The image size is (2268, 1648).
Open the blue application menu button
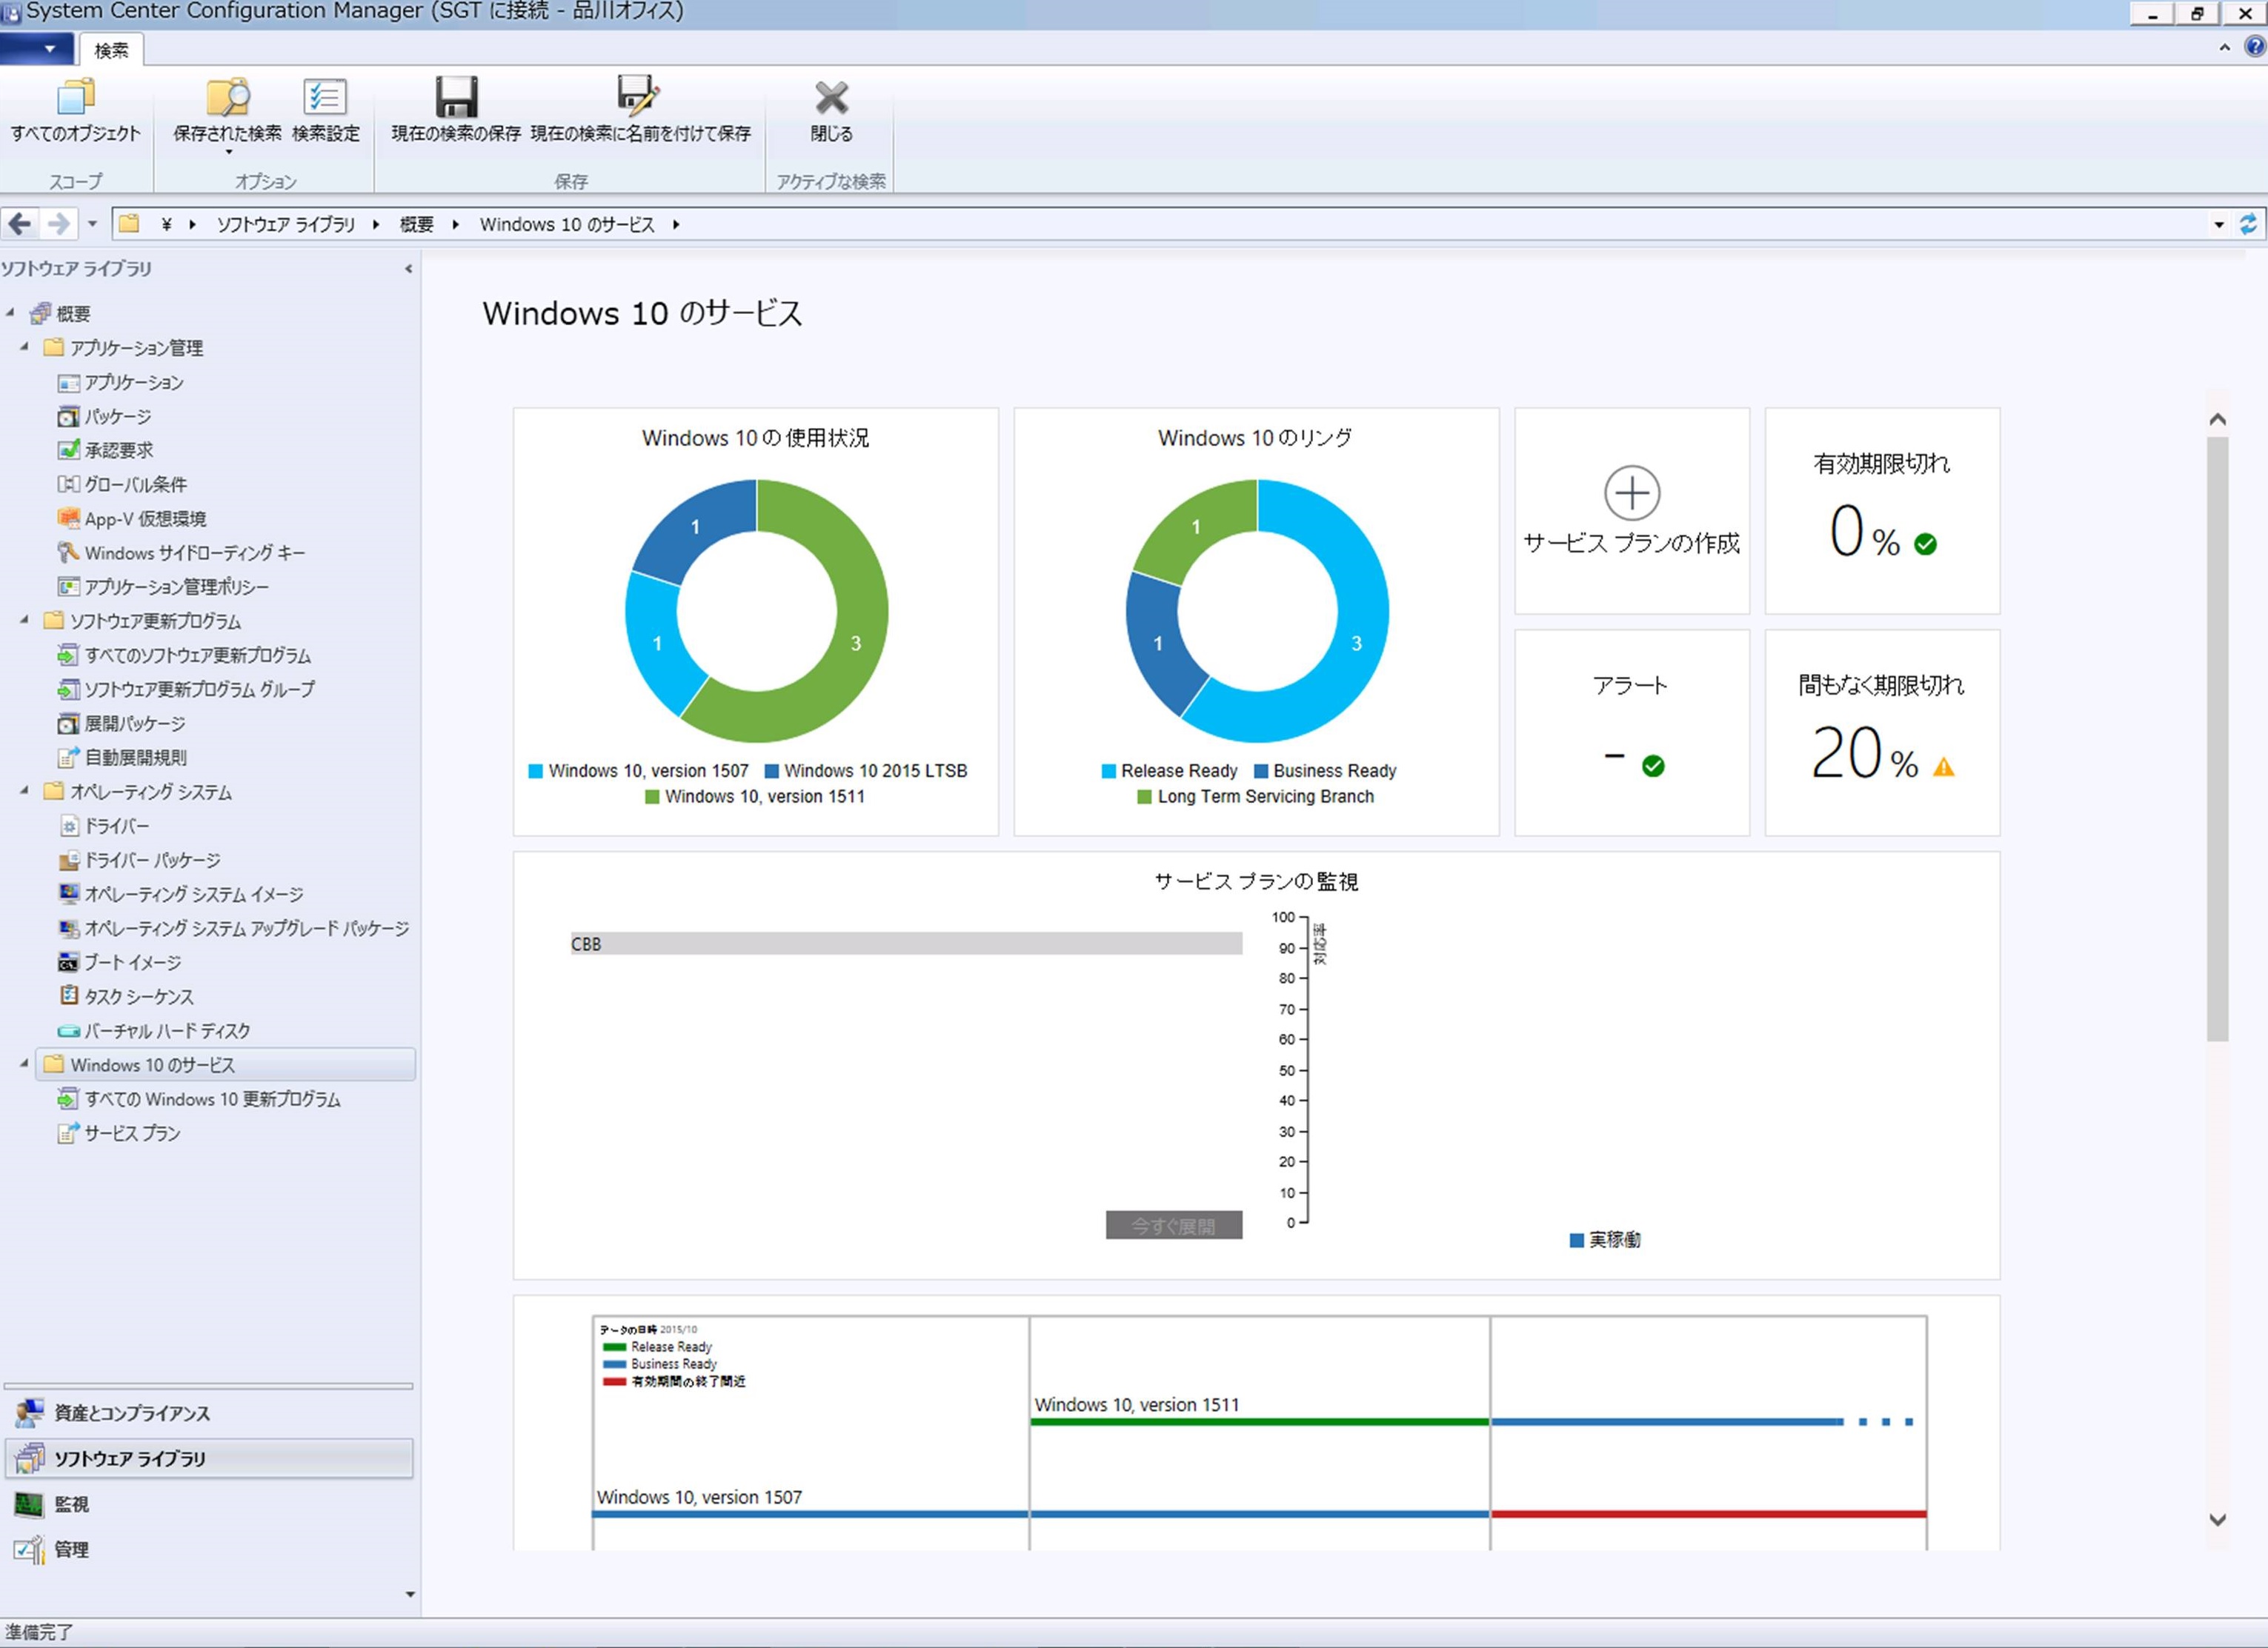37,48
